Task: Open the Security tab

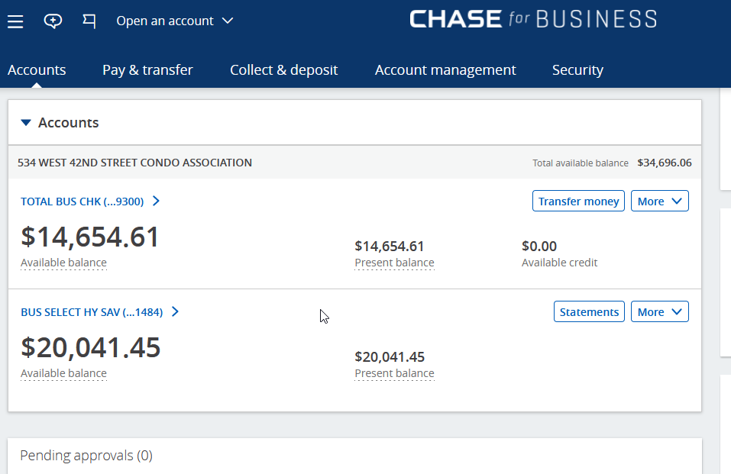Action: [x=577, y=70]
